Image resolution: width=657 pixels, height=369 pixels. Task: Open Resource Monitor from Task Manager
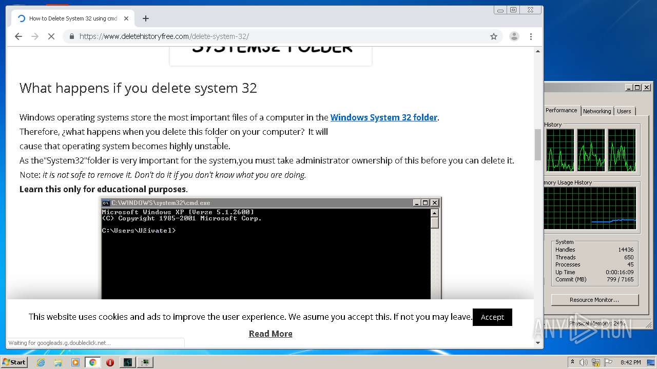coord(594,300)
